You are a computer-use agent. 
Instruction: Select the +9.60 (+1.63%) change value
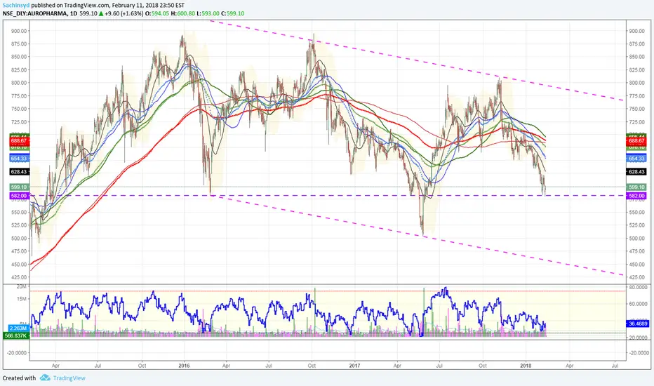pos(124,13)
